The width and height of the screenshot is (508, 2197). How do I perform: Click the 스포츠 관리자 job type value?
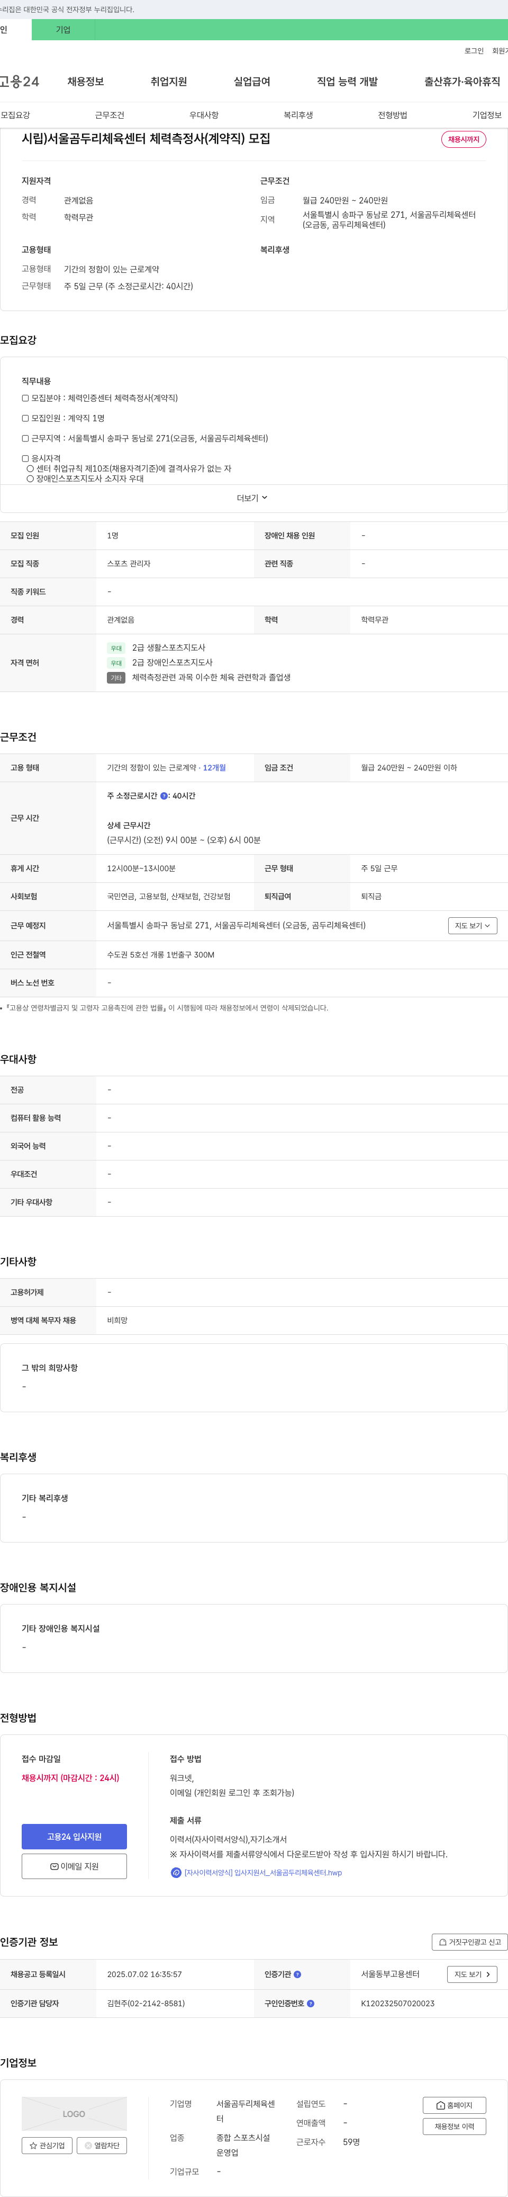click(x=129, y=564)
